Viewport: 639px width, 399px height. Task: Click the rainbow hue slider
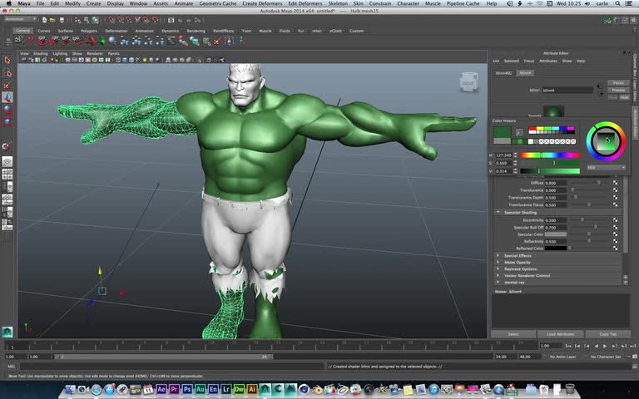point(549,155)
